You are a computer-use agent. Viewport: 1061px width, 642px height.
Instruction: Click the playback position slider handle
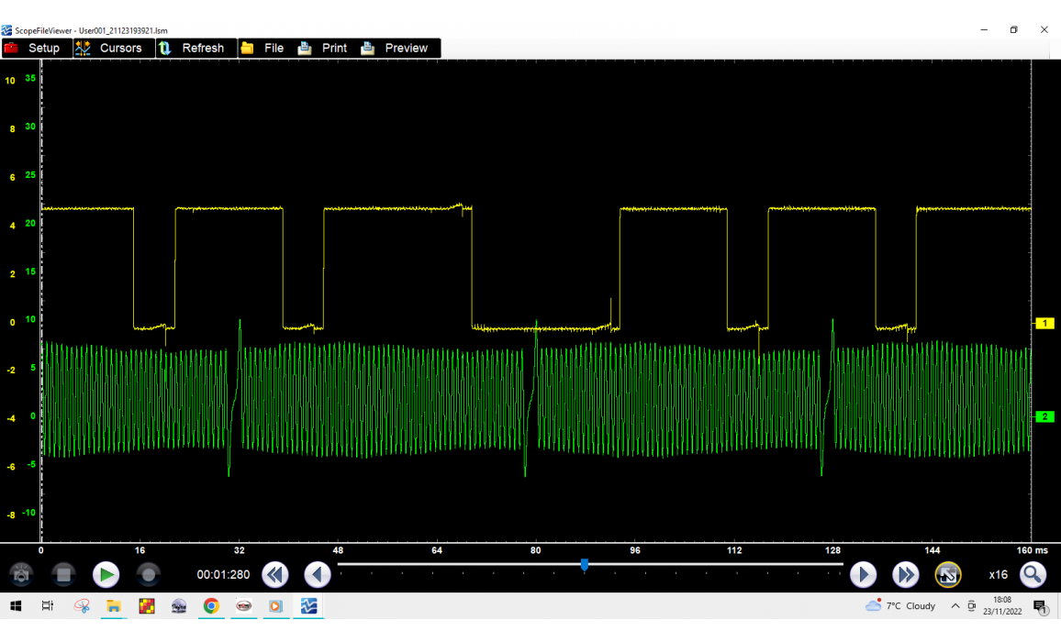coord(585,565)
